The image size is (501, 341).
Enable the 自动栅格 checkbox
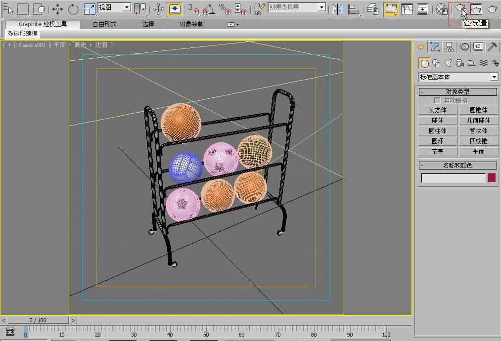pyautogui.click(x=438, y=99)
